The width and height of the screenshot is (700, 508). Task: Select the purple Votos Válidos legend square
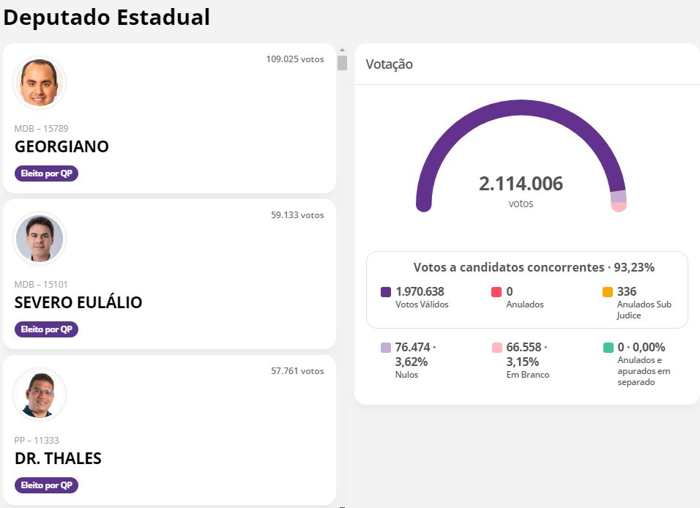tap(386, 292)
